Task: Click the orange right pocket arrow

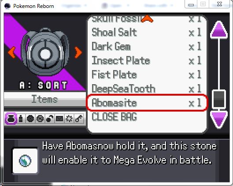Action: (x=78, y=52)
